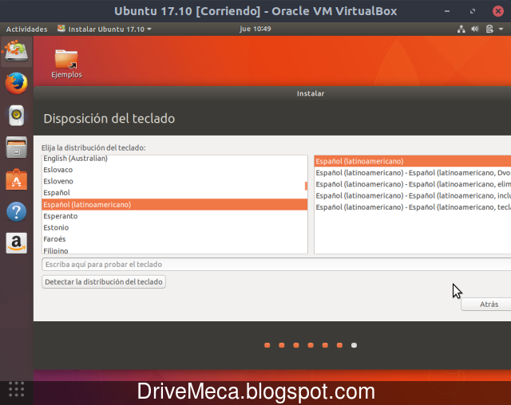Select English (Australian) layout
This screenshot has height=405, width=511.
[175, 159]
